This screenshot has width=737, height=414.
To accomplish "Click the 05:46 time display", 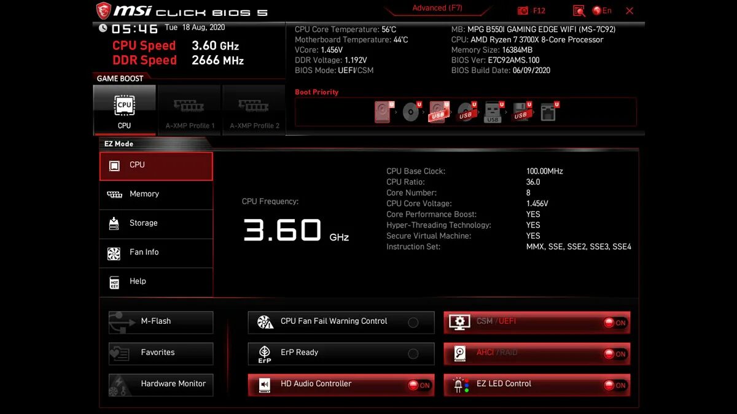I will (135, 29).
